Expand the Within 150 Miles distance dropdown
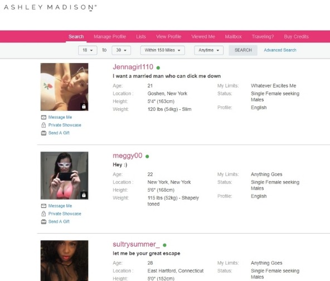 pos(162,50)
